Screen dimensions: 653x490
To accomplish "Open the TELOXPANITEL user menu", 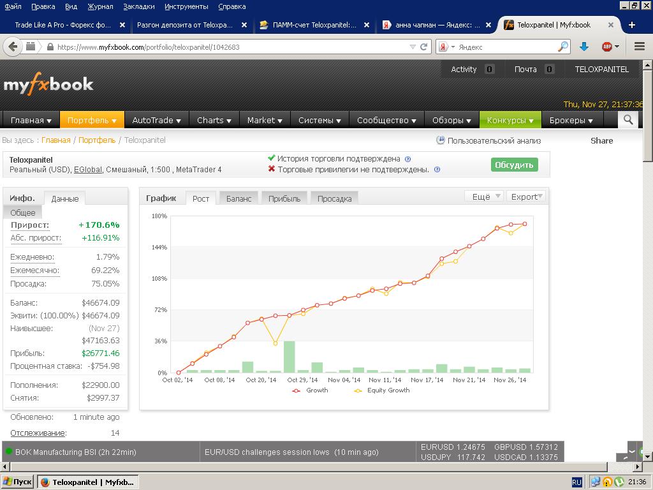I will coord(601,69).
